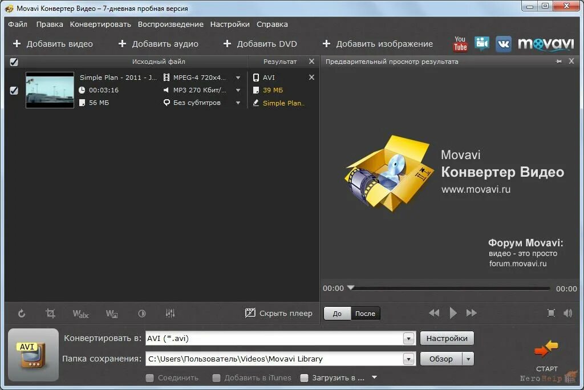Open the Конвертировать menu
The width and height of the screenshot is (584, 390).
coord(100,24)
